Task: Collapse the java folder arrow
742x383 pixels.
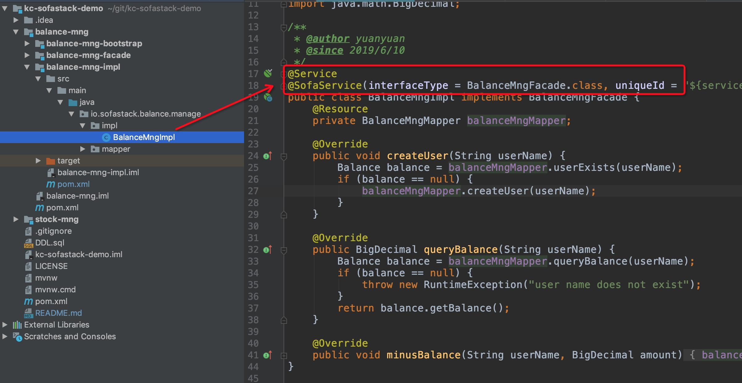Action: click(60, 102)
